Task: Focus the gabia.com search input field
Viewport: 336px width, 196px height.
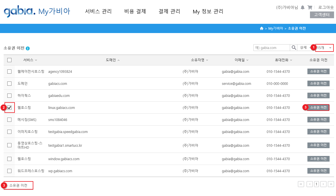Action: tap(272, 48)
